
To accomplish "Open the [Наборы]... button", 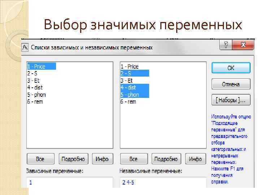I will point(231,100).
